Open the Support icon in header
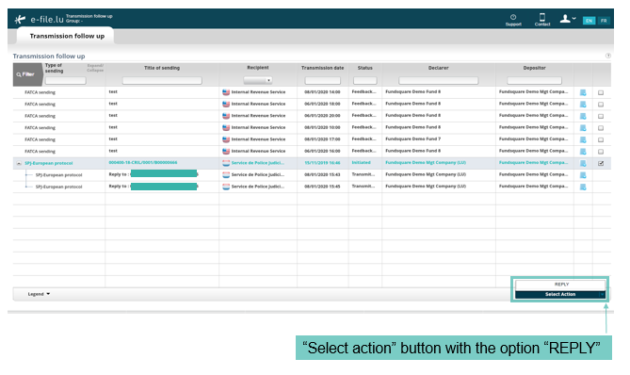Screen dimensions: 630x375 (x=513, y=19)
